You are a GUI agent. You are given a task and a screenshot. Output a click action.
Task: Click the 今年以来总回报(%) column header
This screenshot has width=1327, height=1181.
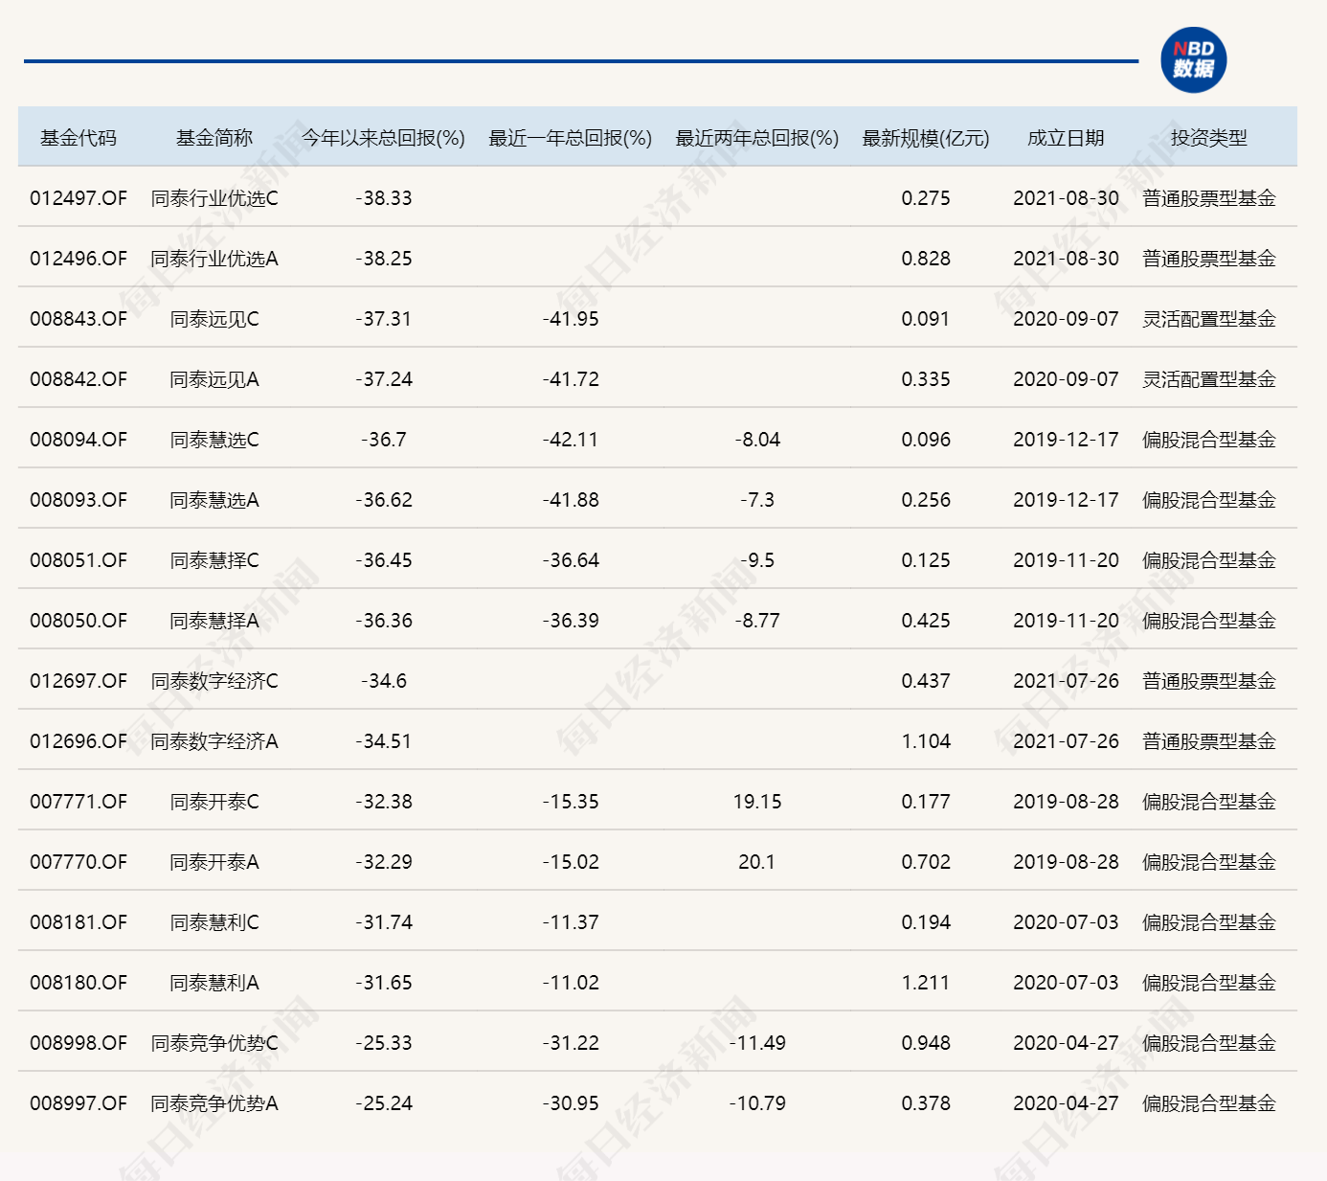tap(383, 138)
